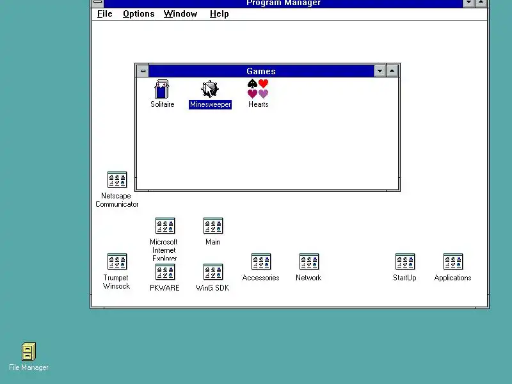The image size is (512, 384).
Task: Click the Minesweeper label text
Action: [x=211, y=104]
